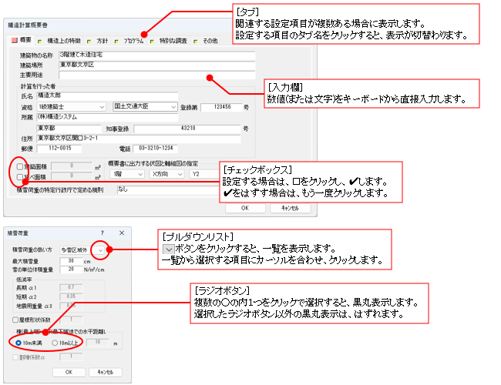Click the 割増係数α value field

[x=71, y=357]
